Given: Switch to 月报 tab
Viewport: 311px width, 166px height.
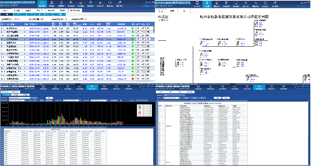Looking at the screenshot, I should pos(170,92).
